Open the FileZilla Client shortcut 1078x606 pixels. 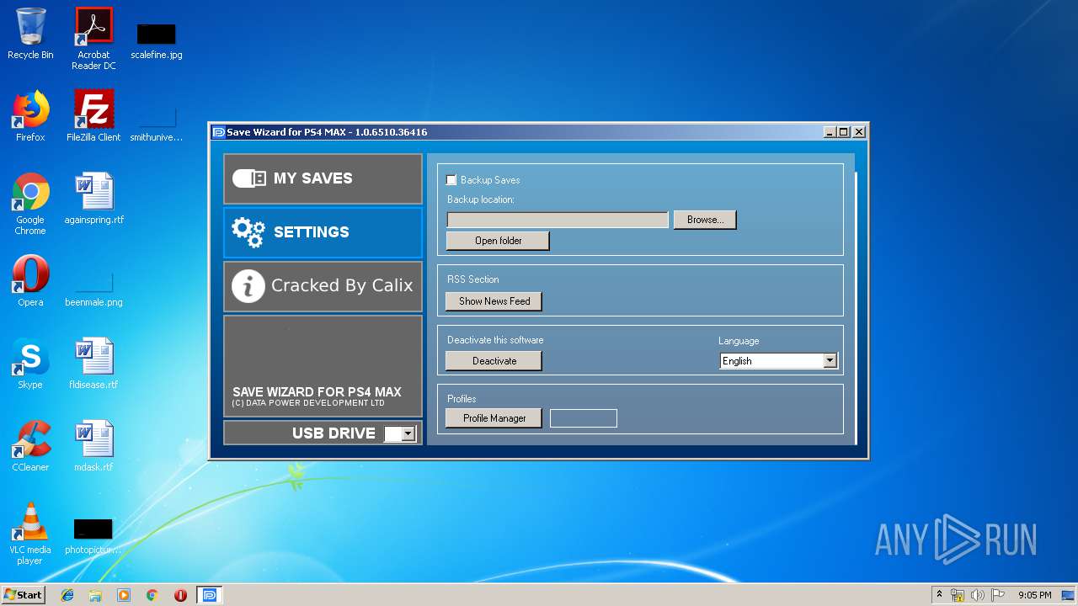[x=93, y=116]
